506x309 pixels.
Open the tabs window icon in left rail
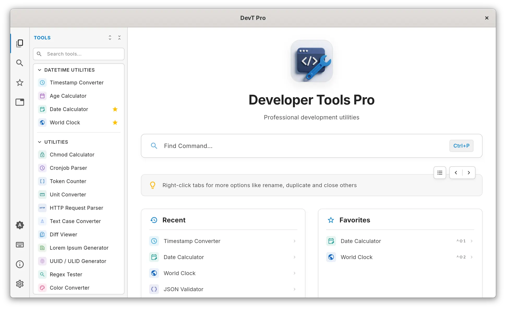[x=20, y=102]
